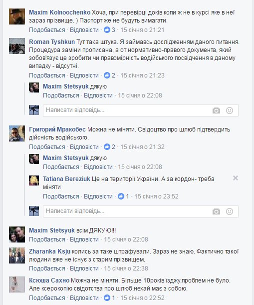Click the camera icon in first reply box
The image size is (254, 305).
216,110
